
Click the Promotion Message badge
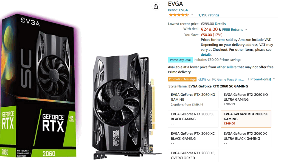click(x=182, y=79)
